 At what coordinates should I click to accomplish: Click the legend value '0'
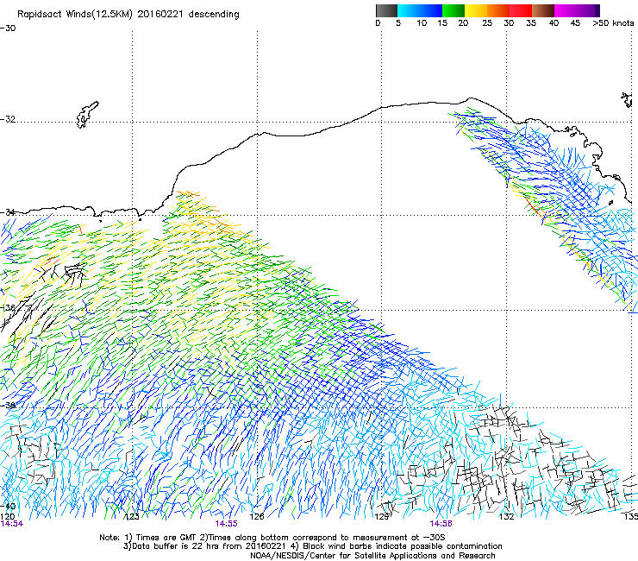[x=378, y=23]
